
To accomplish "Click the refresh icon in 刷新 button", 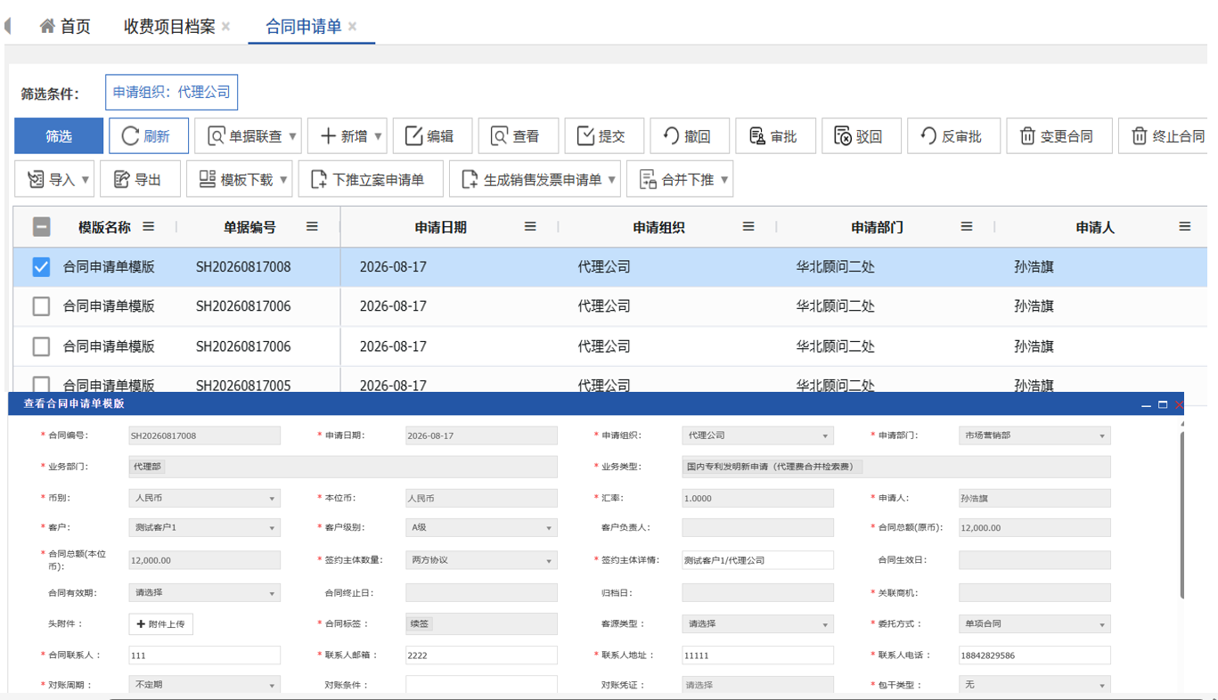I will pos(130,136).
